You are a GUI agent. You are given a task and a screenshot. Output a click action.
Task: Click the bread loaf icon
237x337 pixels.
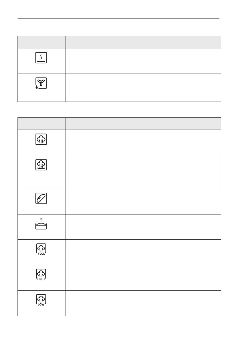(x=41, y=198)
